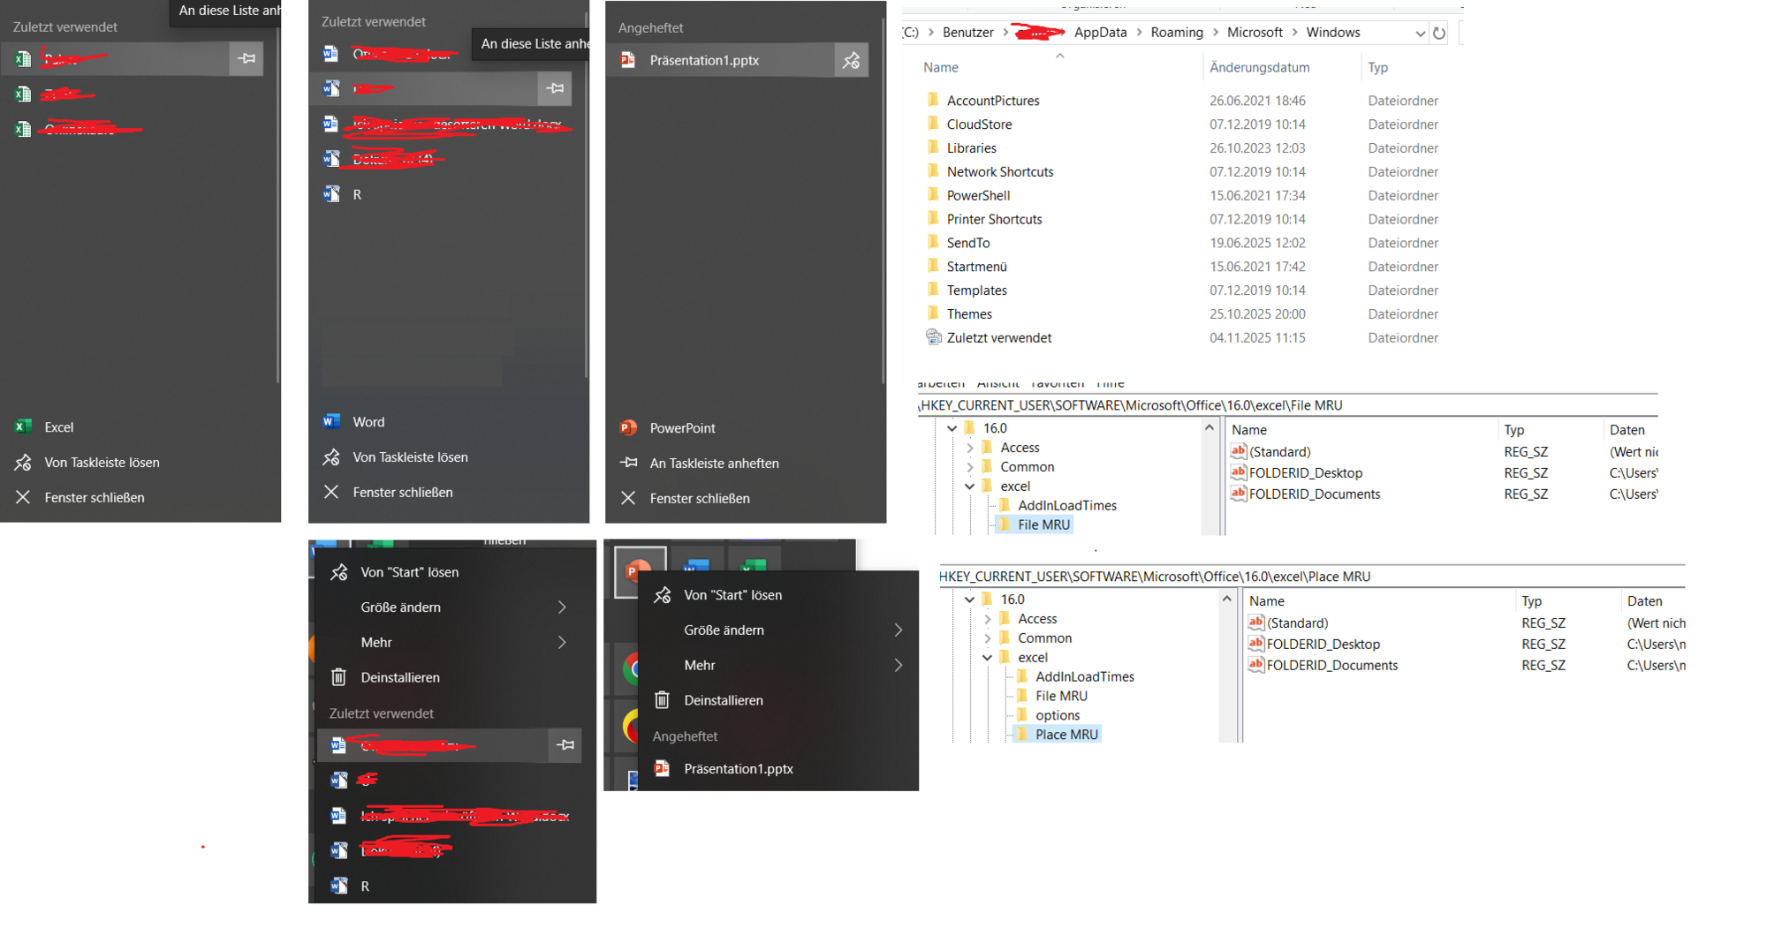Click the Excel app icon in the jump list
1767x928 pixels.
click(x=24, y=427)
